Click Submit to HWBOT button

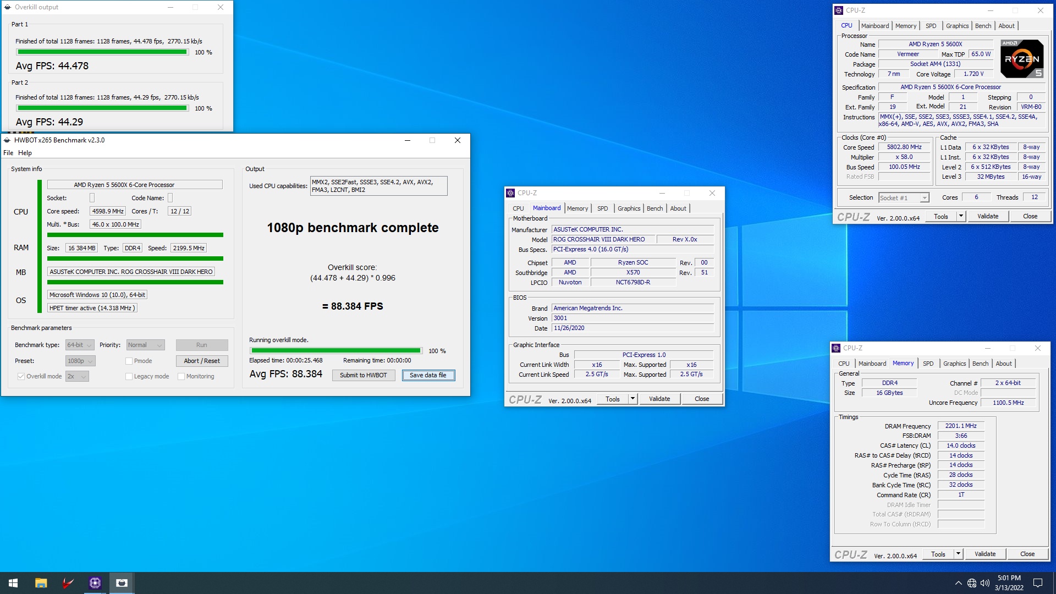364,375
